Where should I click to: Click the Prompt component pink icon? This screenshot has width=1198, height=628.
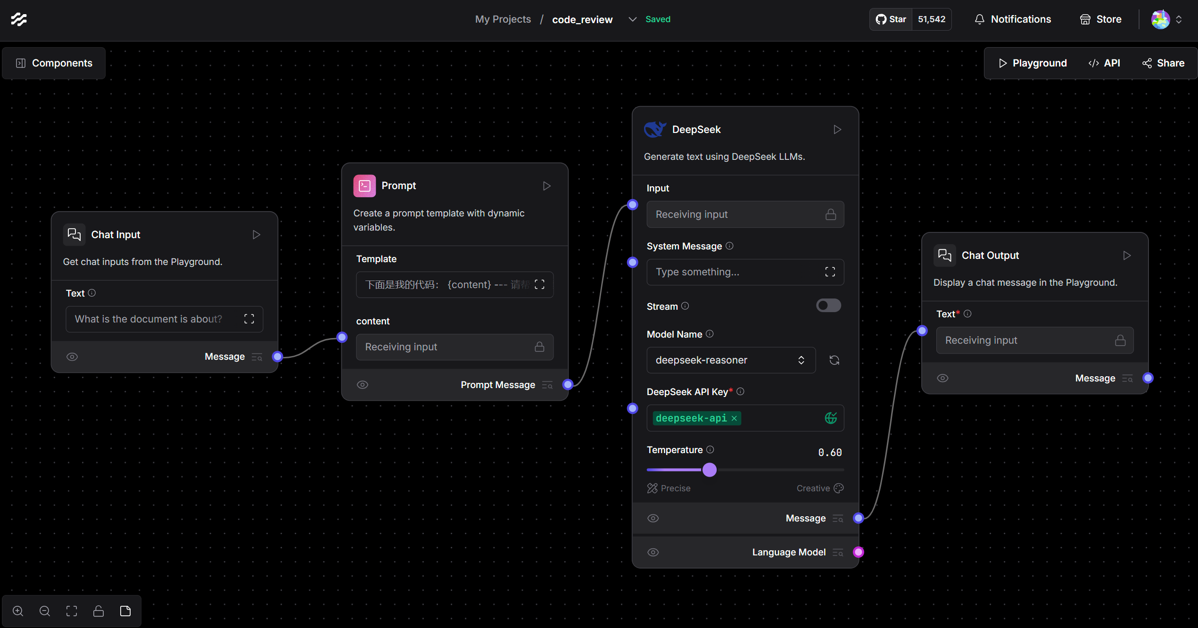click(x=364, y=186)
